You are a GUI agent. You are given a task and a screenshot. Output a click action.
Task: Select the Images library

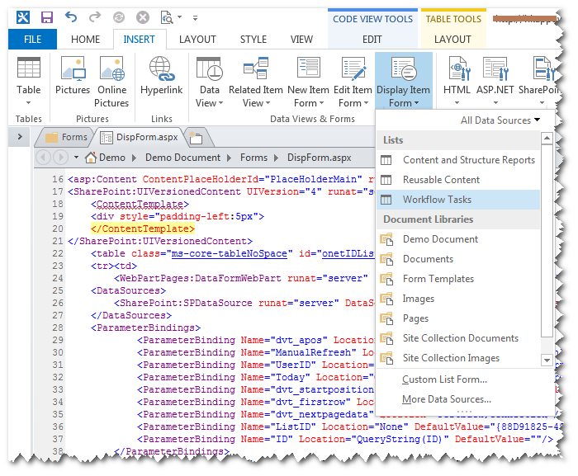(458, 299)
